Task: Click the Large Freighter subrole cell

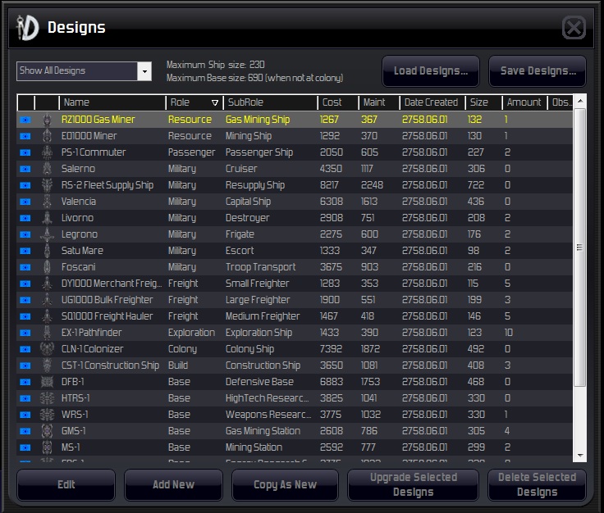Action: pos(258,300)
